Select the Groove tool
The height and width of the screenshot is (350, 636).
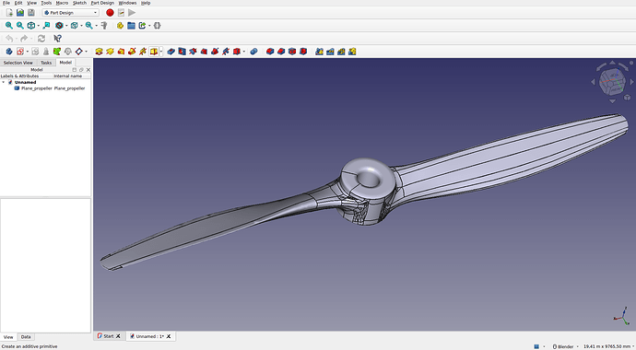tap(193, 52)
